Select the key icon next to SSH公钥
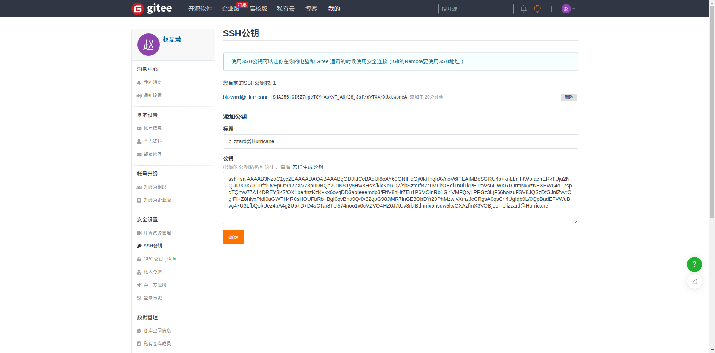This screenshot has width=715, height=353. coord(139,246)
